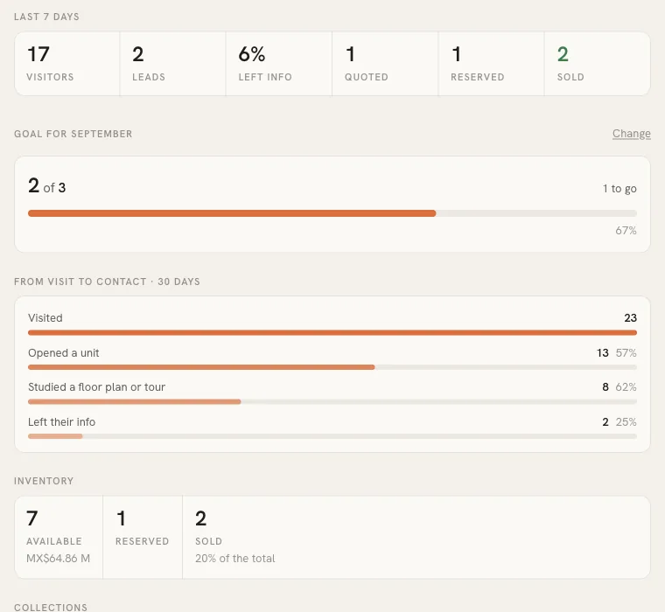Viewport: 665px width, 612px height.
Task: Click the 25% funnel percentage
Action: pos(626,422)
